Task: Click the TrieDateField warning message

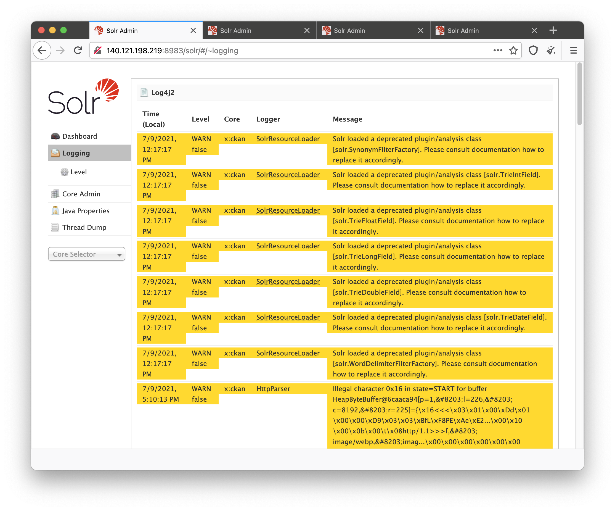Action: click(439, 323)
